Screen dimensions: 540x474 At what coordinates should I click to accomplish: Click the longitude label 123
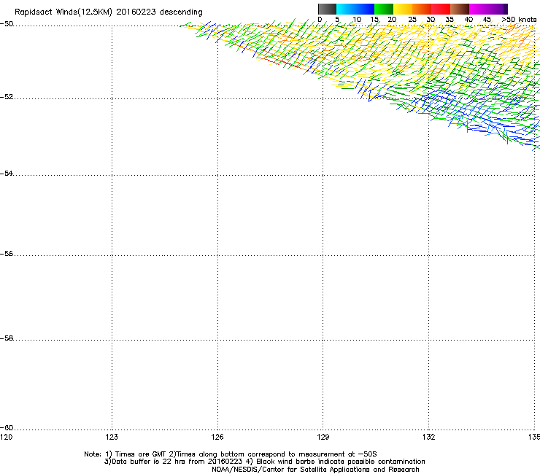coord(112,437)
